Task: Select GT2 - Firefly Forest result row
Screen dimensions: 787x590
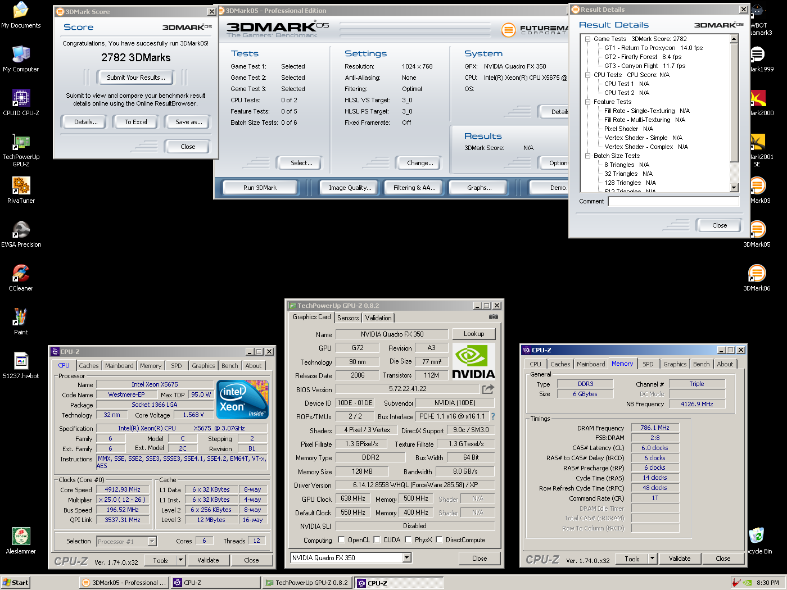Action: pyautogui.click(x=643, y=57)
